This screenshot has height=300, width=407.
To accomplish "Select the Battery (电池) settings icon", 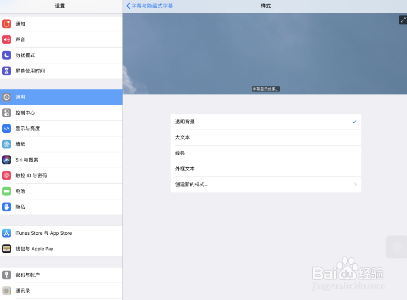I will click(6, 191).
